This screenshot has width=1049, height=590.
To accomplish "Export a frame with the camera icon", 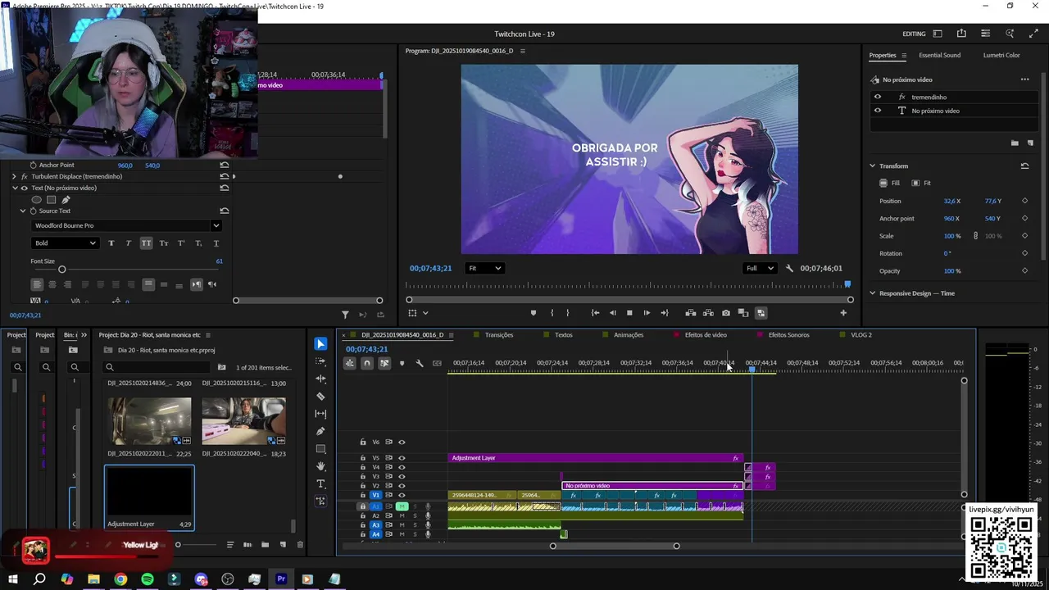I will (x=726, y=313).
